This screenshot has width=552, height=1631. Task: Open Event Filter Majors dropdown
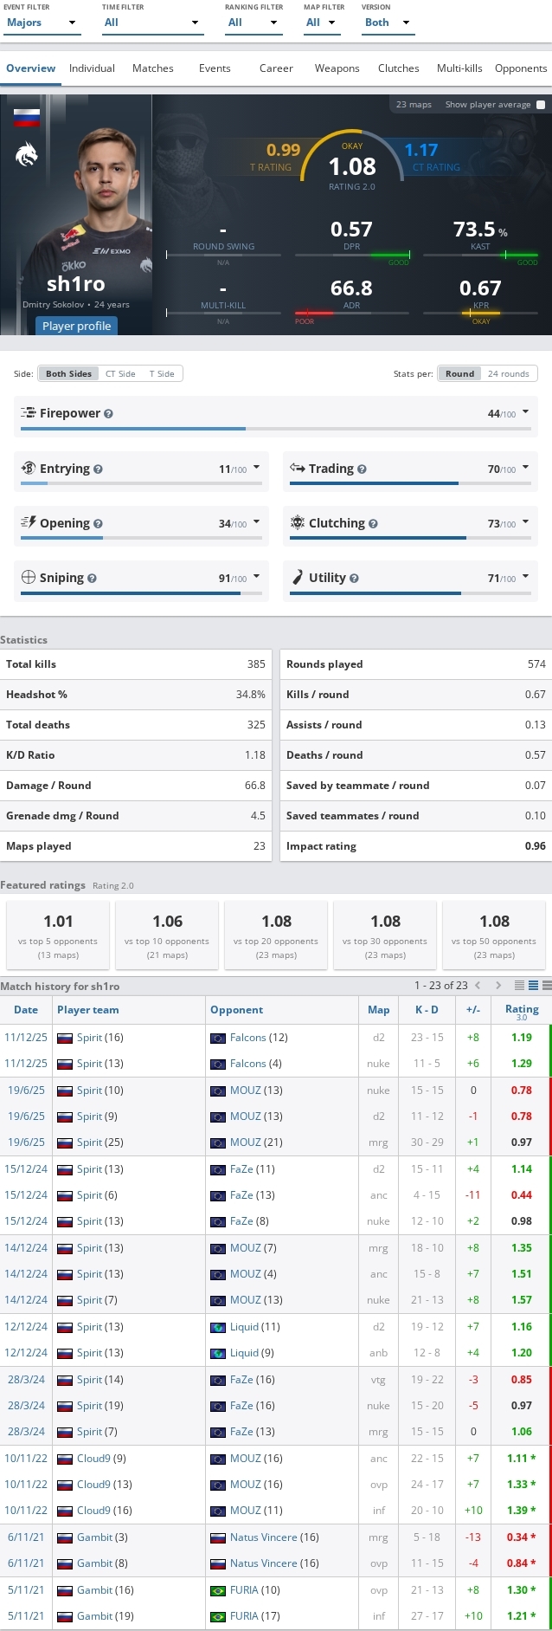point(42,23)
